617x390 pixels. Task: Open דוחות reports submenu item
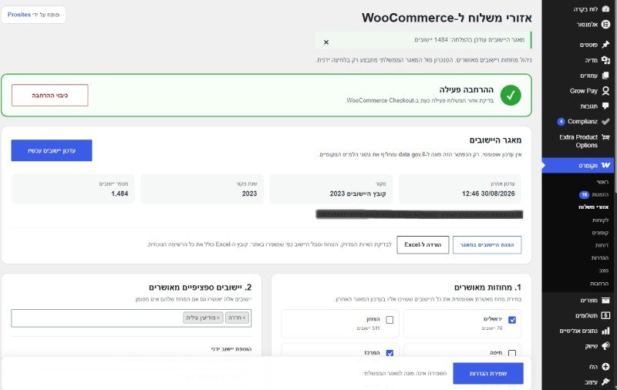tap(602, 245)
